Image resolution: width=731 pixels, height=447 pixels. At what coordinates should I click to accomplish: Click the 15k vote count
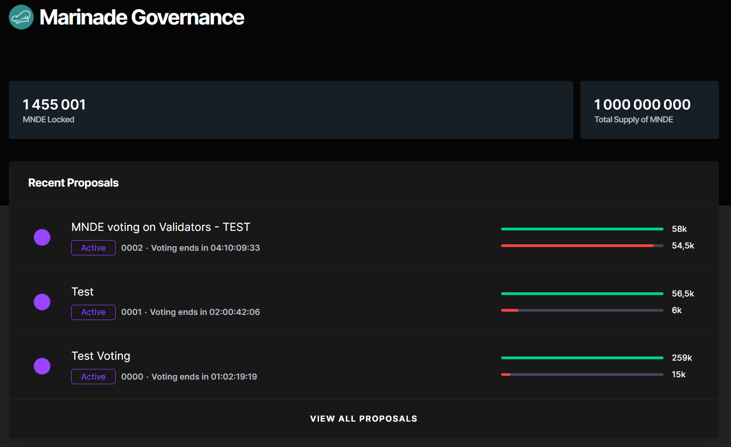click(679, 375)
